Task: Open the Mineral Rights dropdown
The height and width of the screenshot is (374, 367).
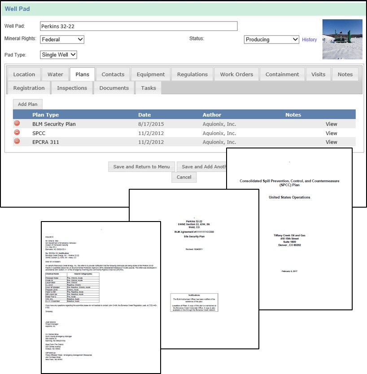Action: click(x=62, y=39)
